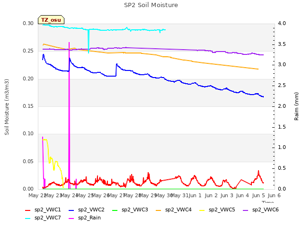This screenshot has width=303, height=227.
Task: Click the Soil Moisture (m3/m3) axis label
Action: click(x=7, y=107)
